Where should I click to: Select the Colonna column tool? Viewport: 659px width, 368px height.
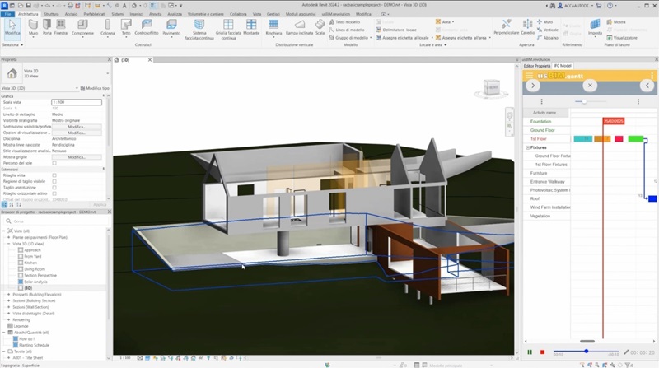[x=108, y=27]
